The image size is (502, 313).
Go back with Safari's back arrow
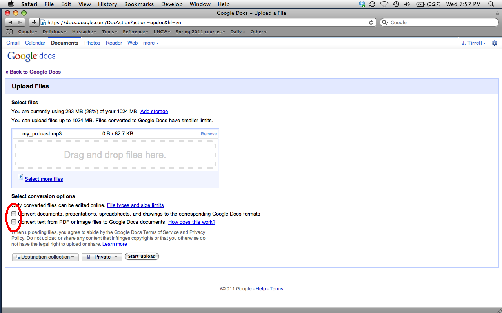point(10,22)
